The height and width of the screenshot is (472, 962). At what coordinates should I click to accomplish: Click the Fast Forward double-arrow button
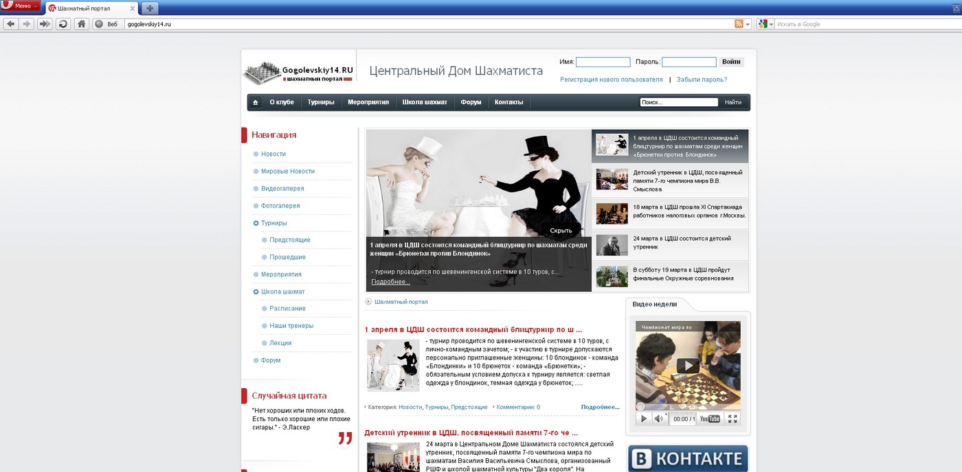point(45,24)
